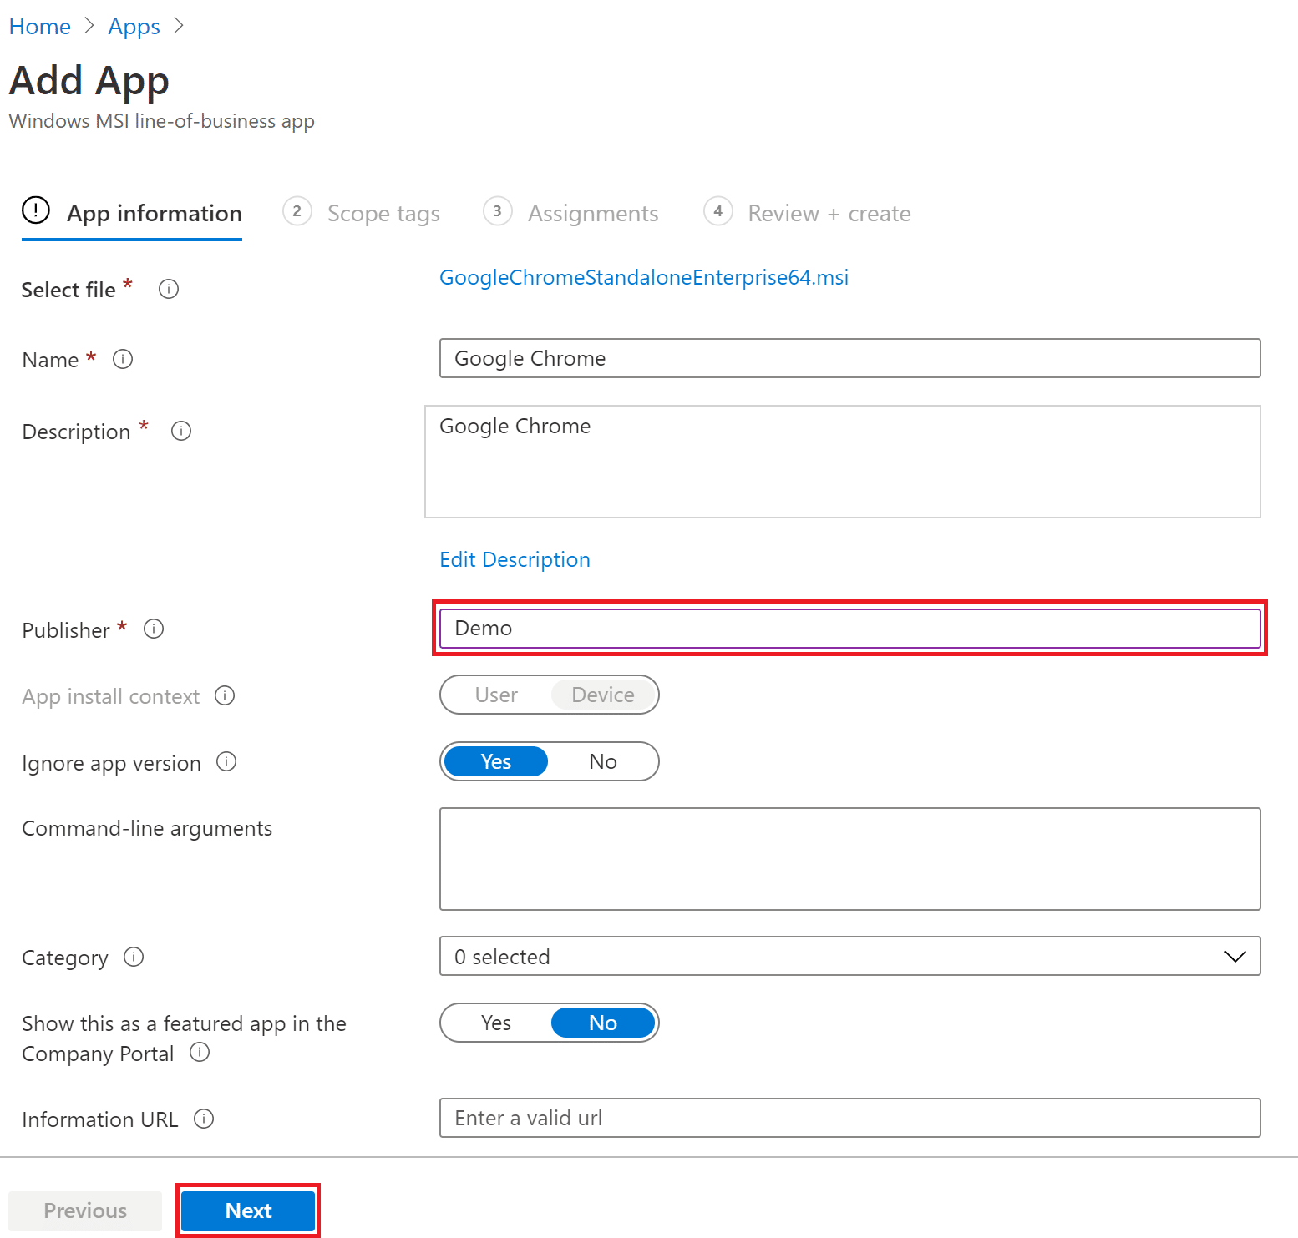Screen dimensions: 1298x1238
Task: Set Ignore app version to No
Action: tap(602, 760)
